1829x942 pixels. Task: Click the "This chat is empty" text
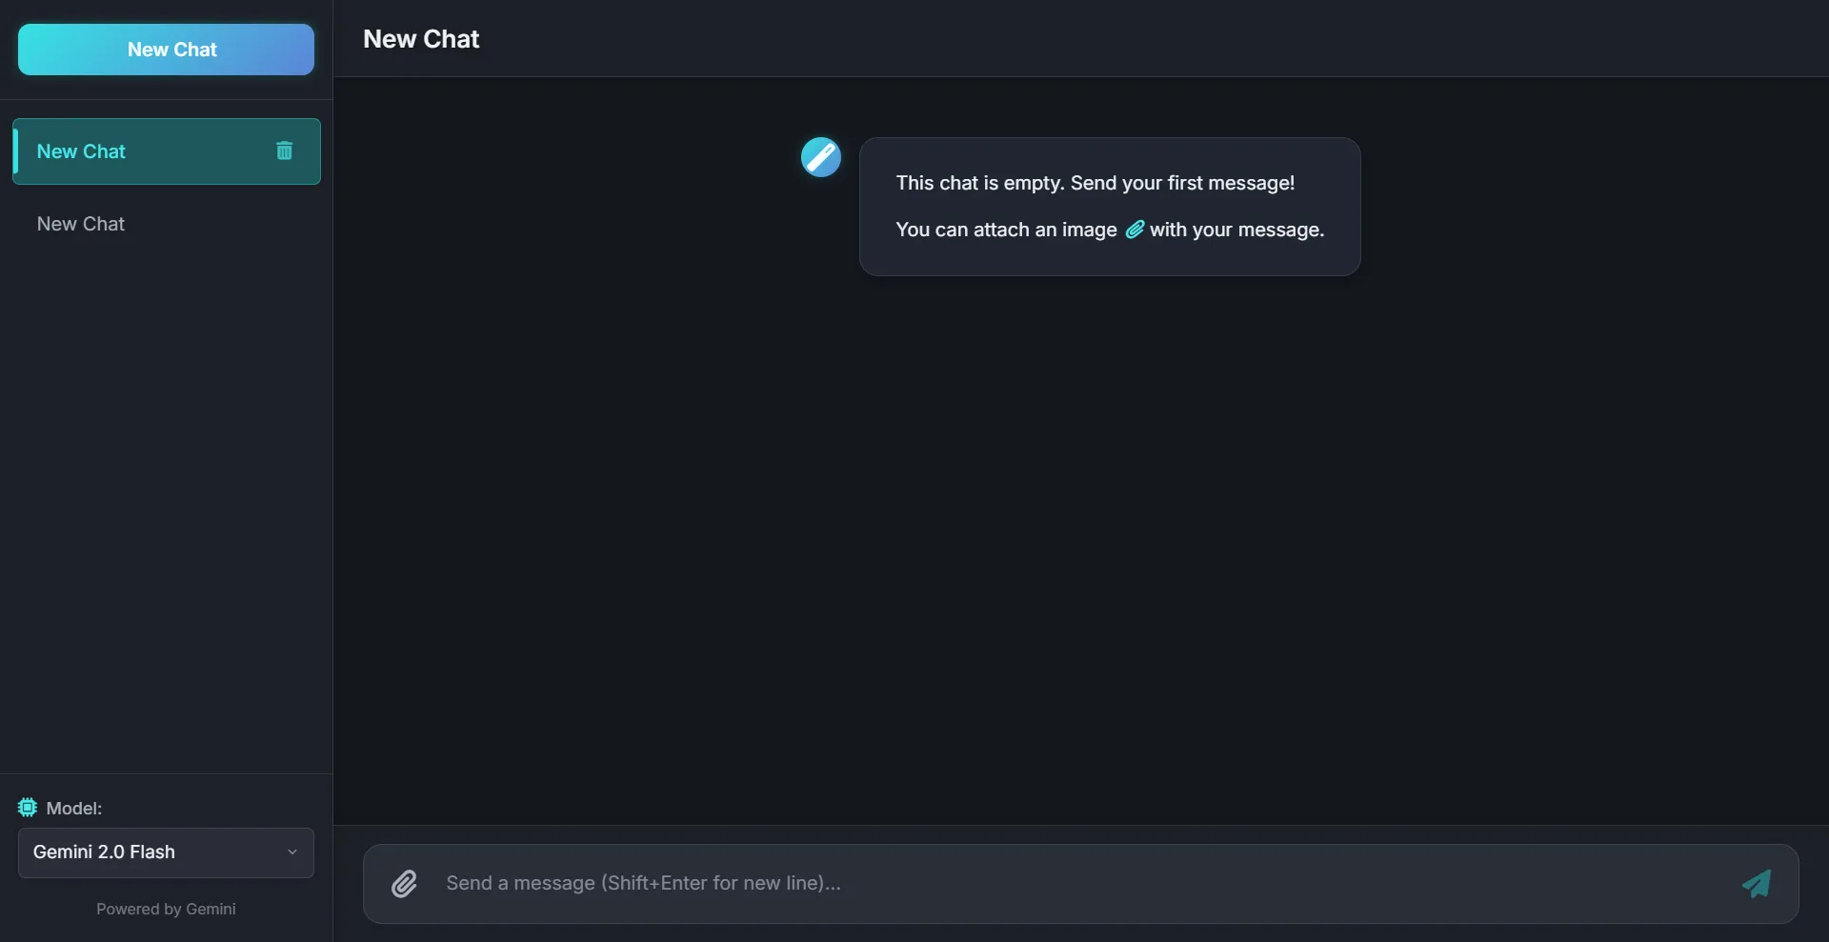coord(979,183)
